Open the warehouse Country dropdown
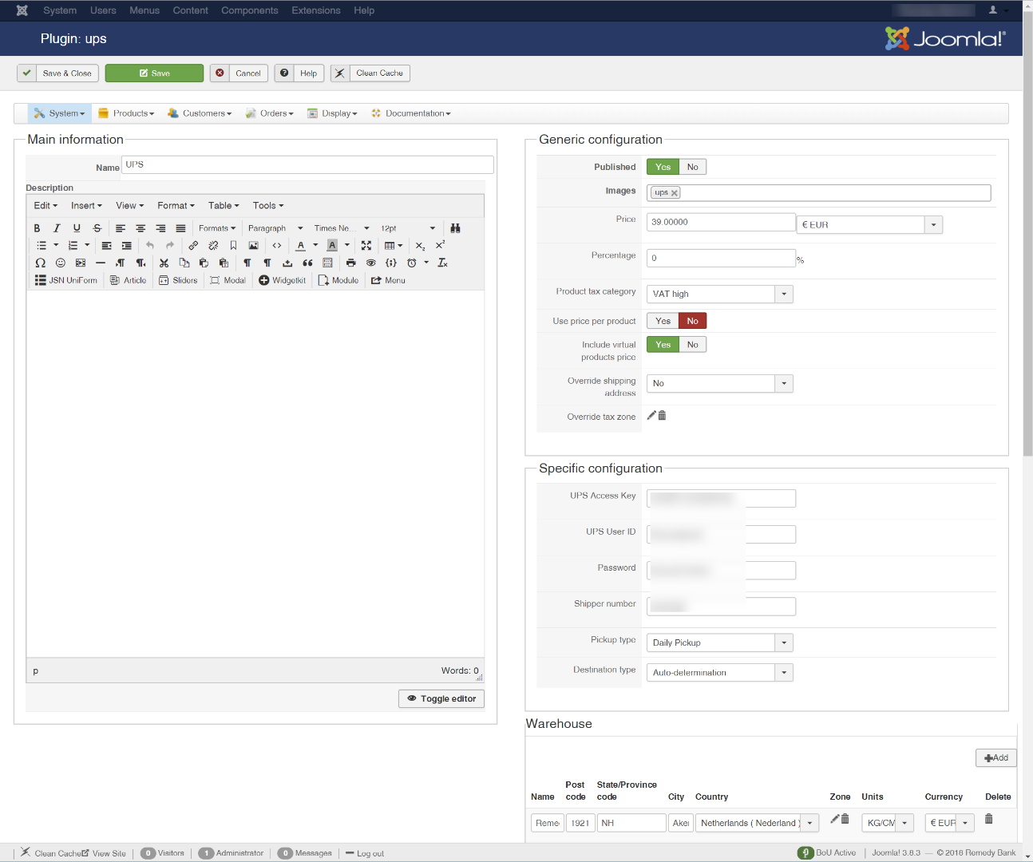 758,823
